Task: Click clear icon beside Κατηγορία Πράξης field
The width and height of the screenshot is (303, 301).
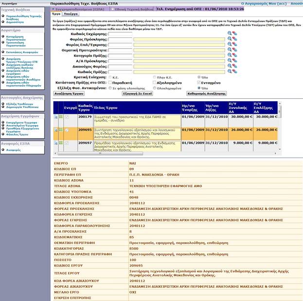Action: point(234,55)
